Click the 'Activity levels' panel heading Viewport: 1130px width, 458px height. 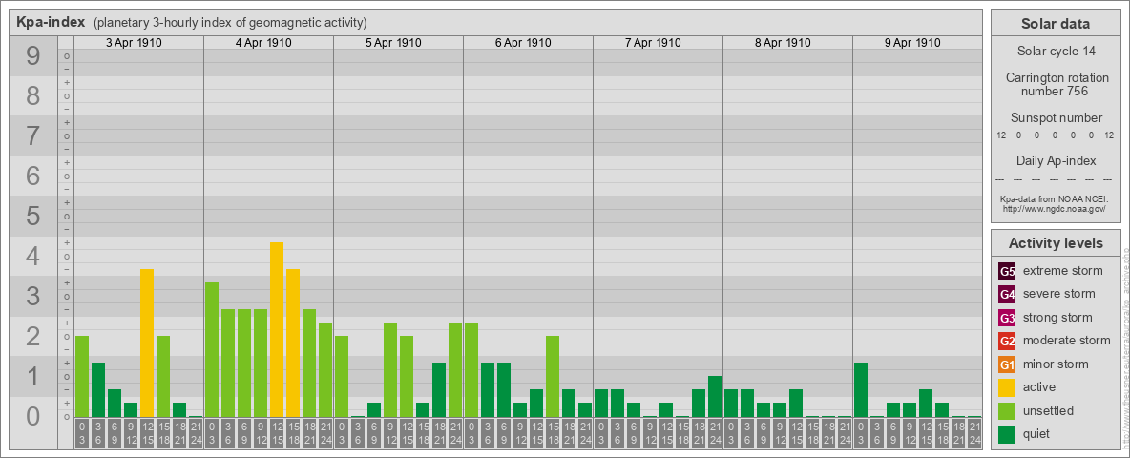[1055, 243]
